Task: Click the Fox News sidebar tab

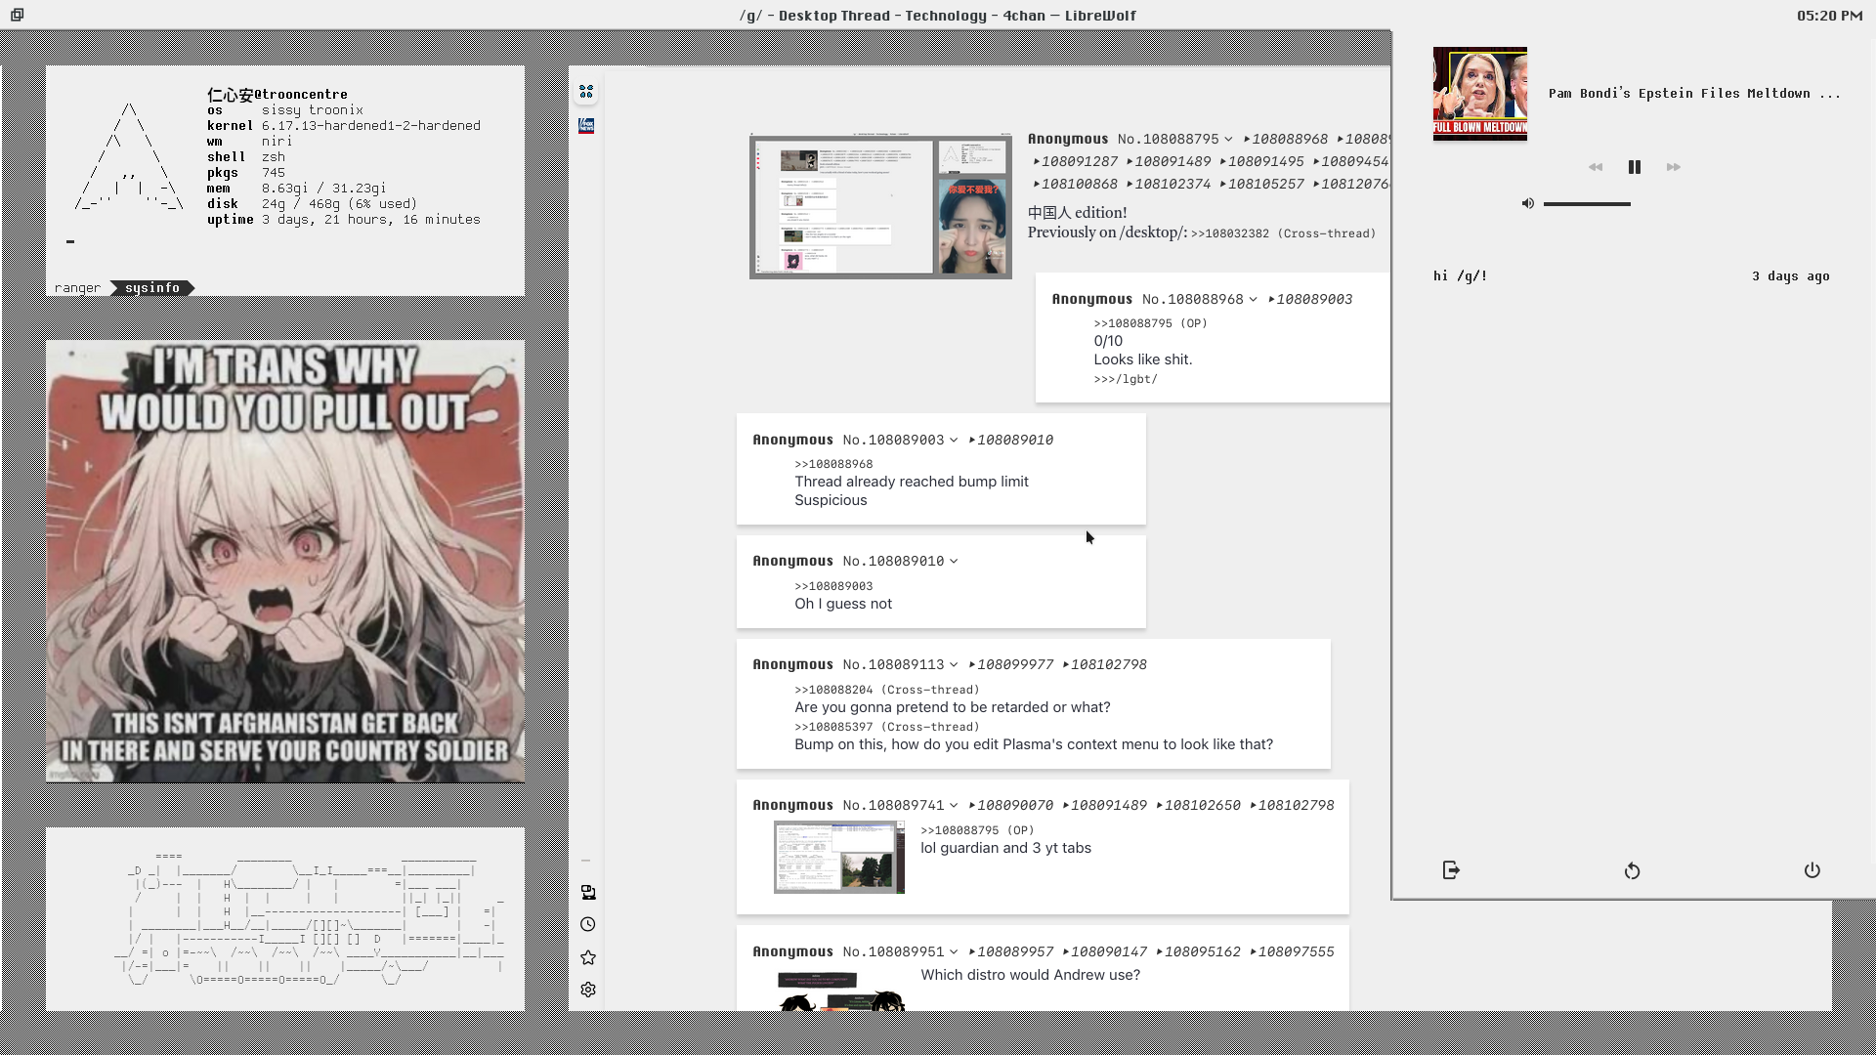Action: click(x=586, y=126)
